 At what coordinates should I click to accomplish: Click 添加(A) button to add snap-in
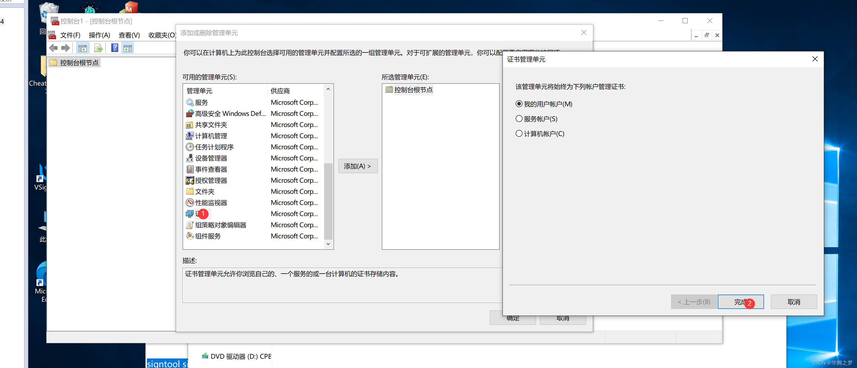click(x=358, y=166)
